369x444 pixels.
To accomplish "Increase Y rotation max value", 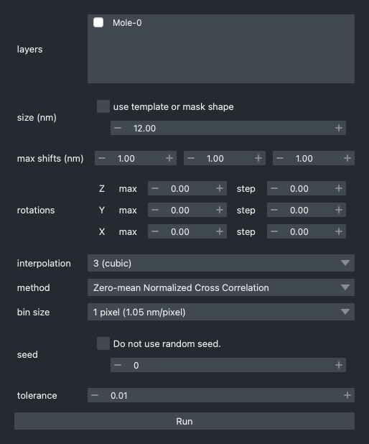I will (x=220, y=210).
